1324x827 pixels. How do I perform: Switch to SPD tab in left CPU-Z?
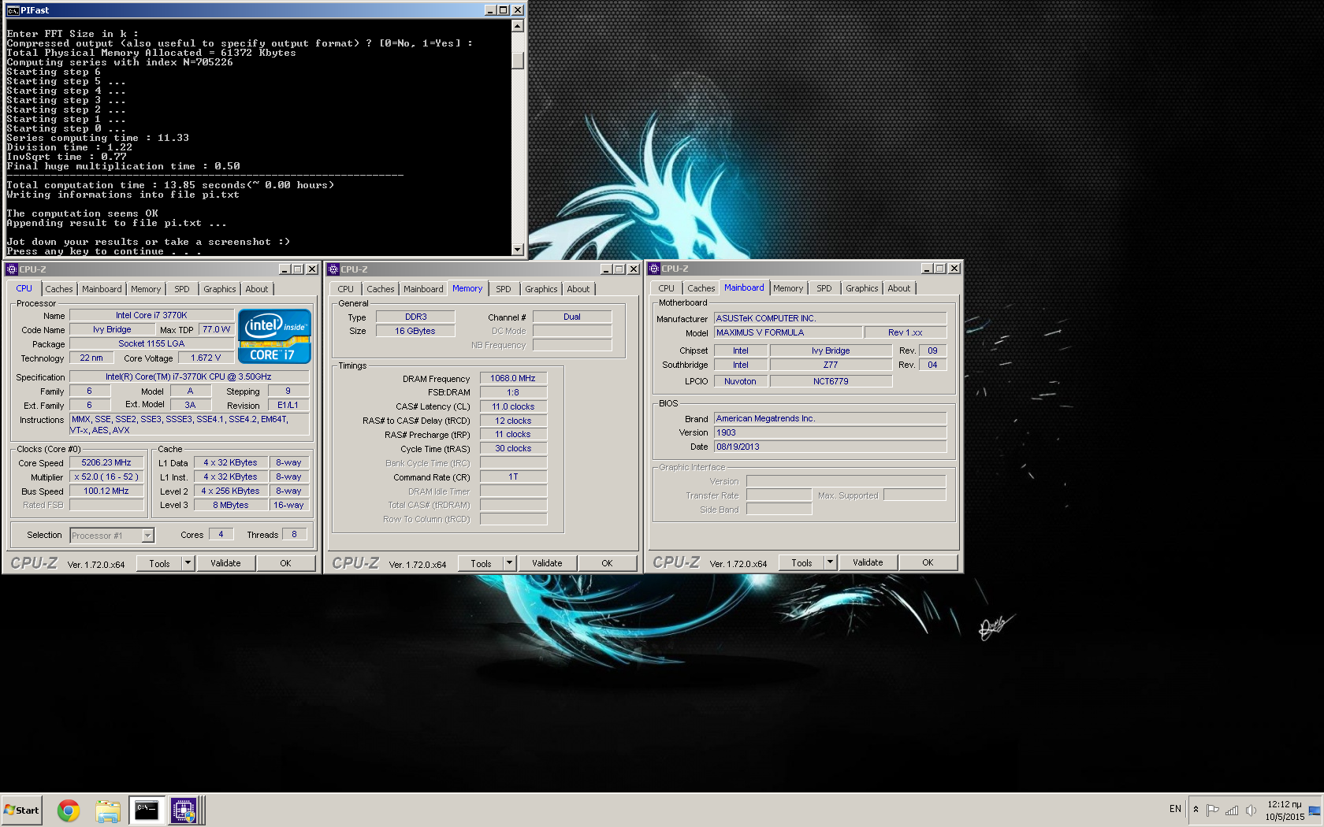click(182, 289)
